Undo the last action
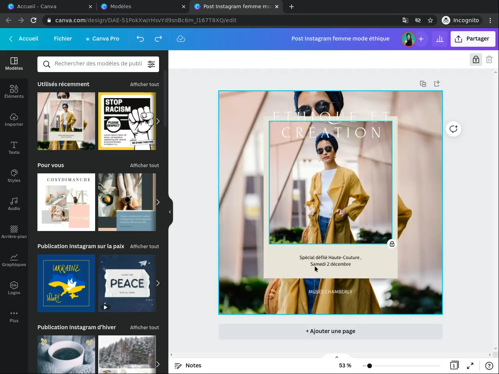Image resolution: width=499 pixels, height=374 pixels. 140,39
